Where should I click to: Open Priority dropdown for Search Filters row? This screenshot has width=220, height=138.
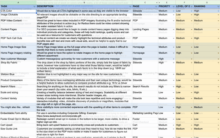174,87
